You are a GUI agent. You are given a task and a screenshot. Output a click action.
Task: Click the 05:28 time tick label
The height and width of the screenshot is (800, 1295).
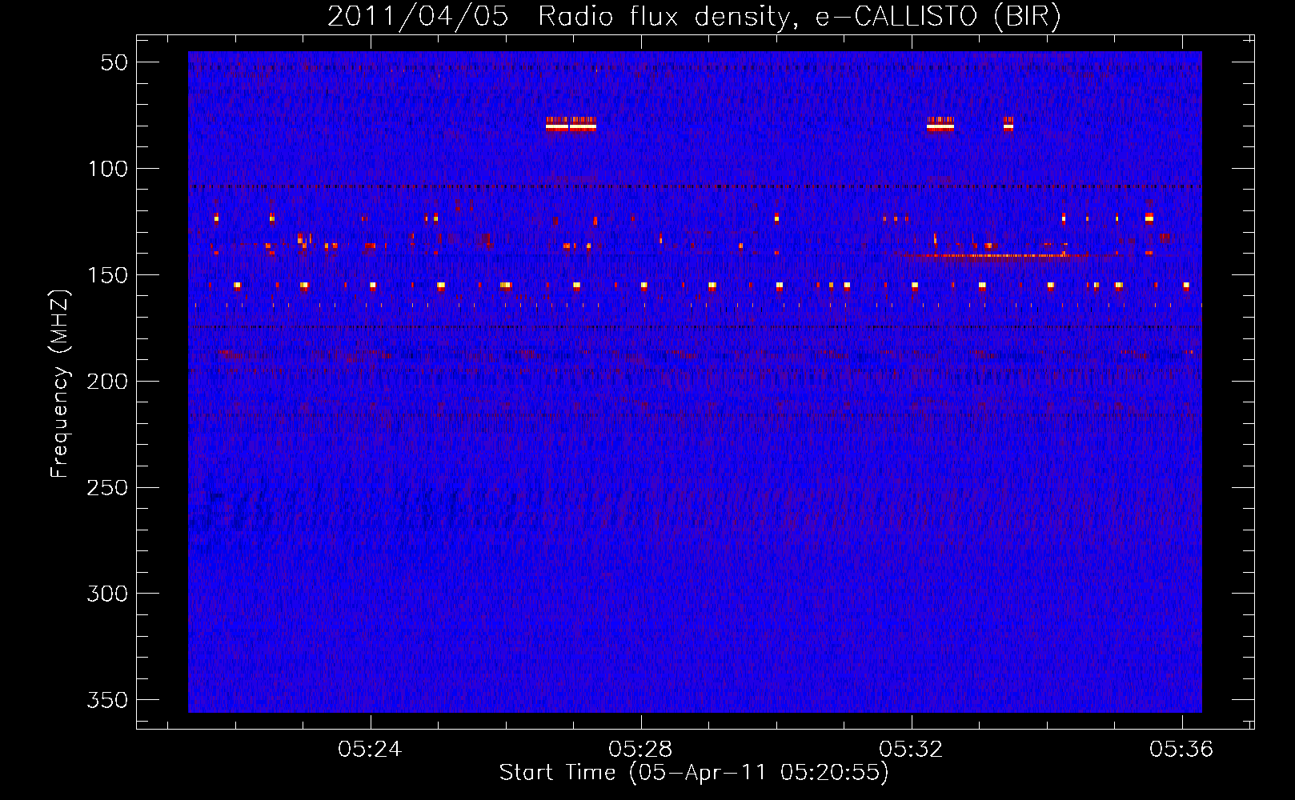(640, 750)
